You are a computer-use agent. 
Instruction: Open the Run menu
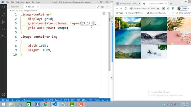tap(38, 2)
